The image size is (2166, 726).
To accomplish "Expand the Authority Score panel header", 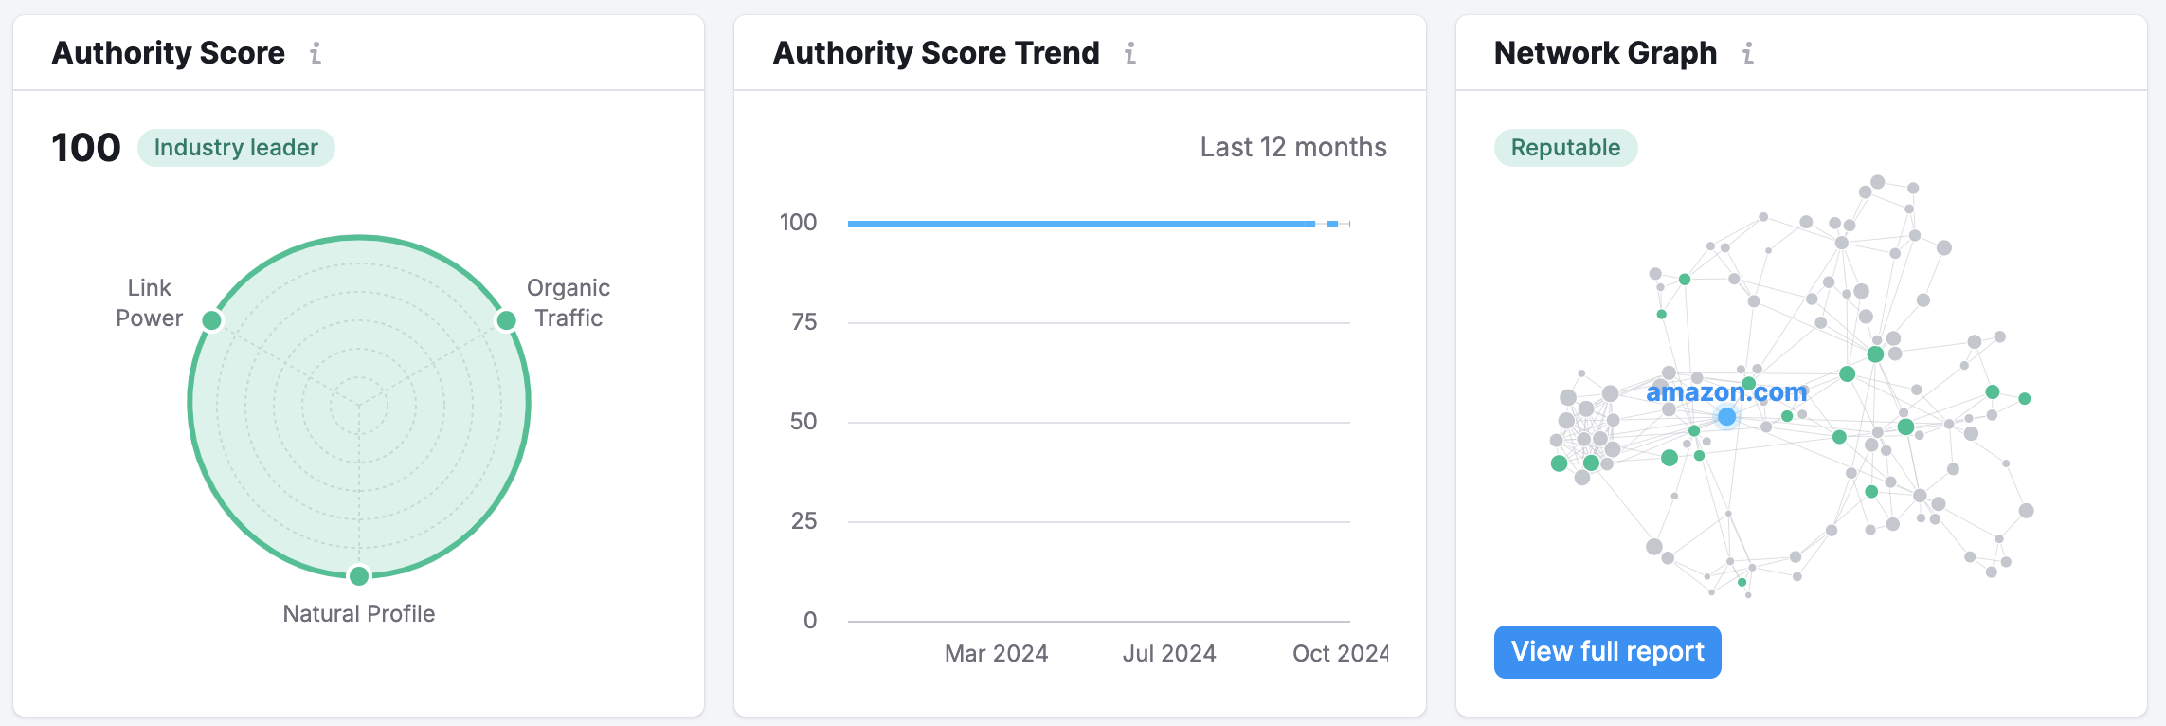I will (x=168, y=54).
